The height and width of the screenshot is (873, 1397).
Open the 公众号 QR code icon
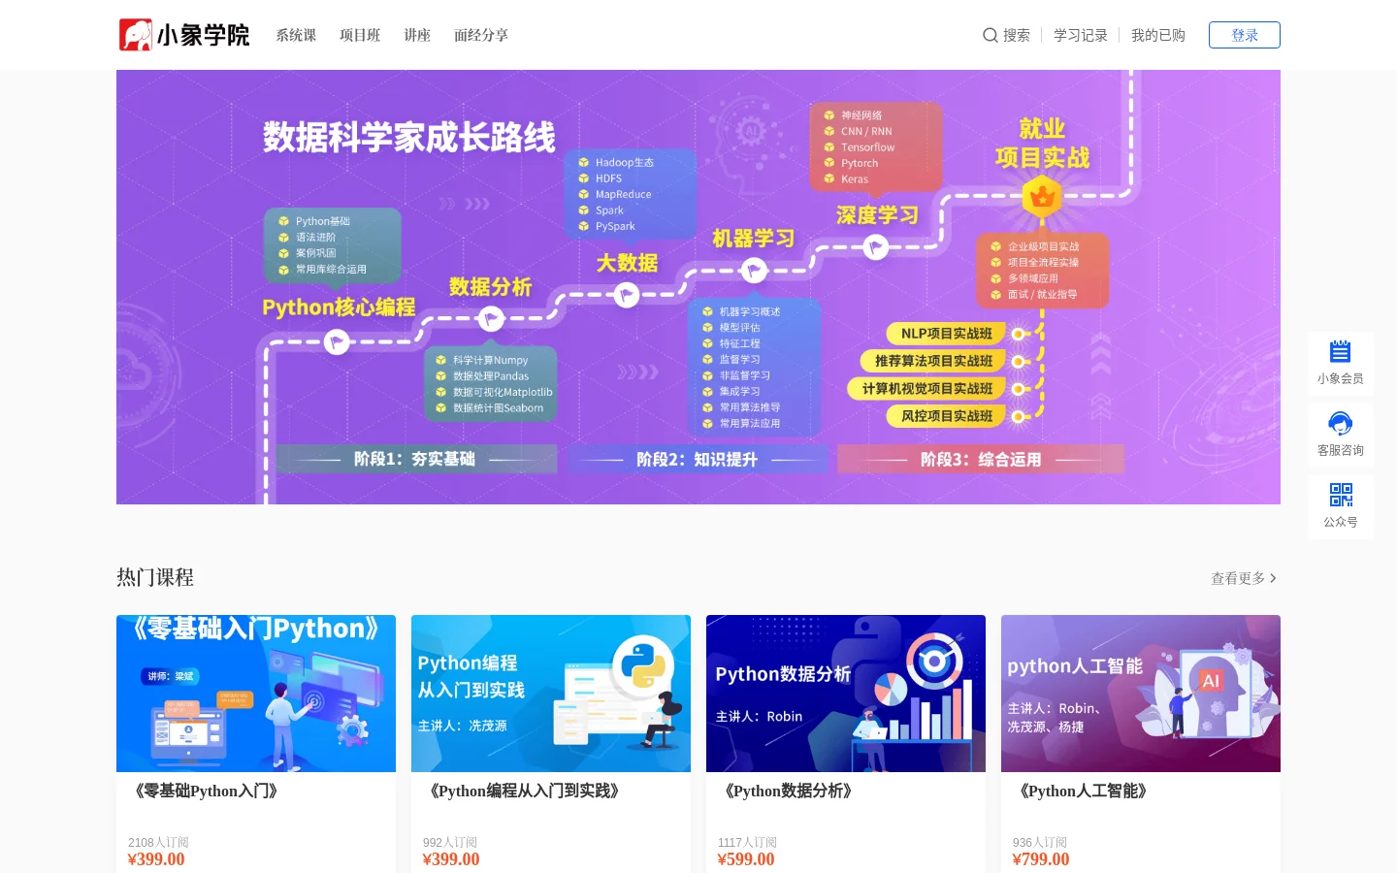point(1341,495)
